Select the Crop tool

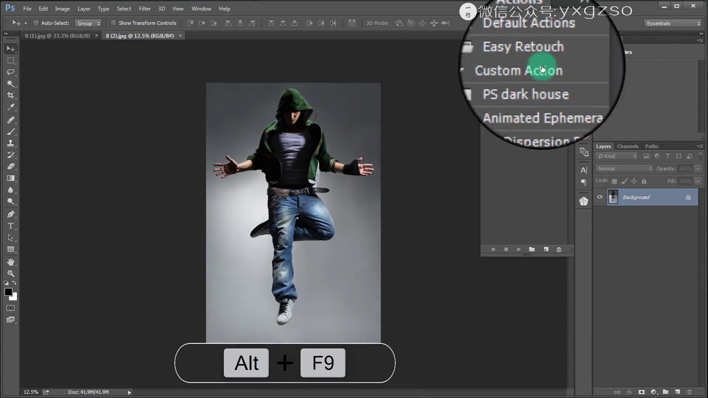tap(11, 96)
